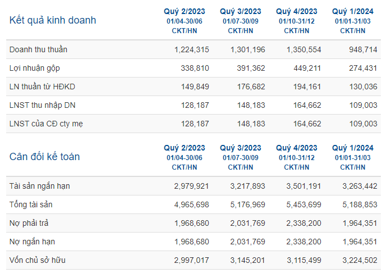Screen dimensions: 382x273
Task: Click the Doanh thu thuần row label
Action: (38, 49)
